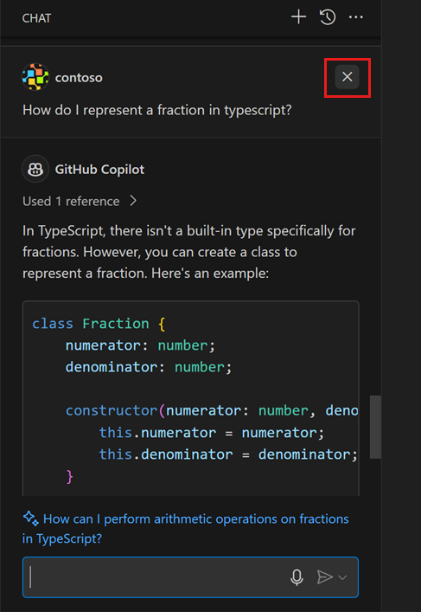Open chat history clock icon
Viewport: 421px width, 612px height.
pyautogui.click(x=328, y=17)
